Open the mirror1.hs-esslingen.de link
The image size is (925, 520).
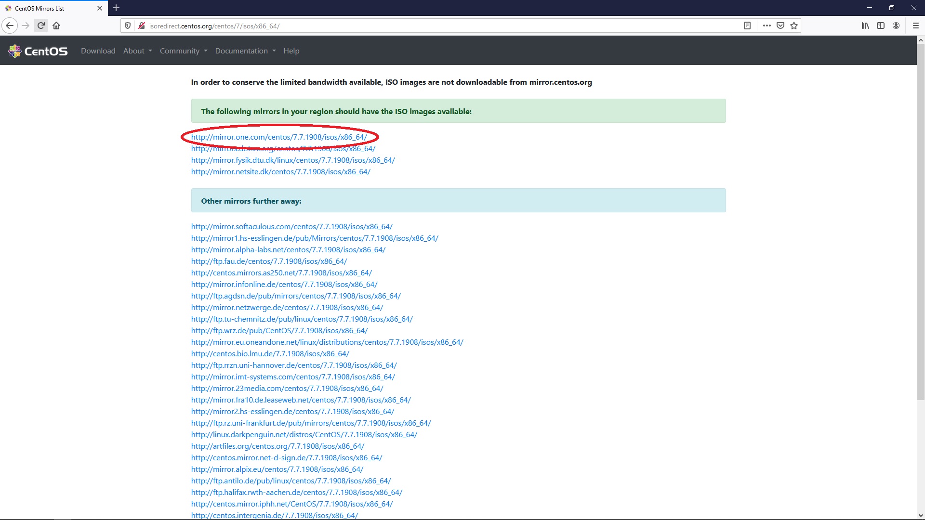point(315,238)
